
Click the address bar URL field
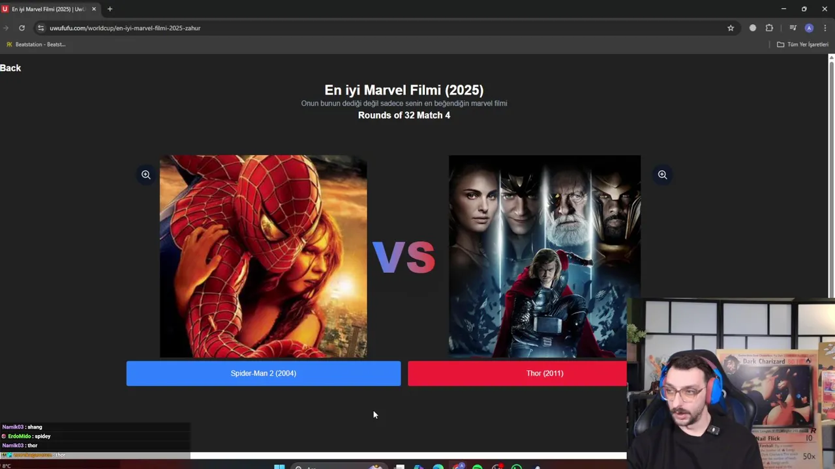click(x=385, y=28)
